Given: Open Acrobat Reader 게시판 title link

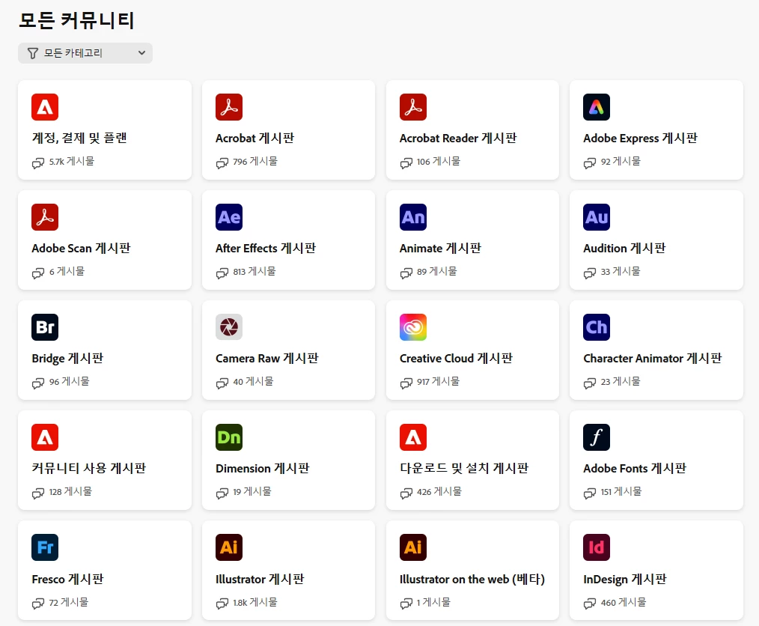Looking at the screenshot, I should click(x=458, y=138).
